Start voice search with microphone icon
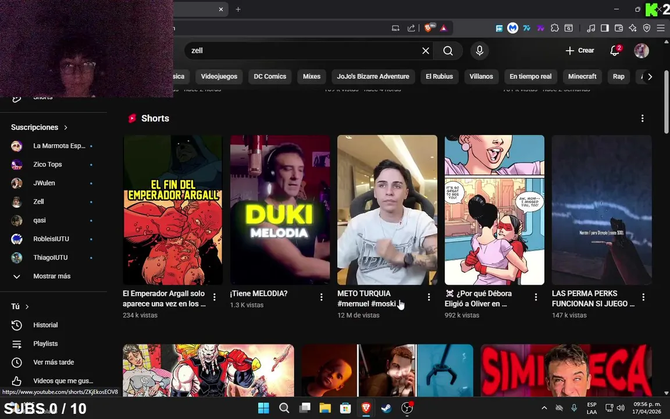 tap(479, 51)
